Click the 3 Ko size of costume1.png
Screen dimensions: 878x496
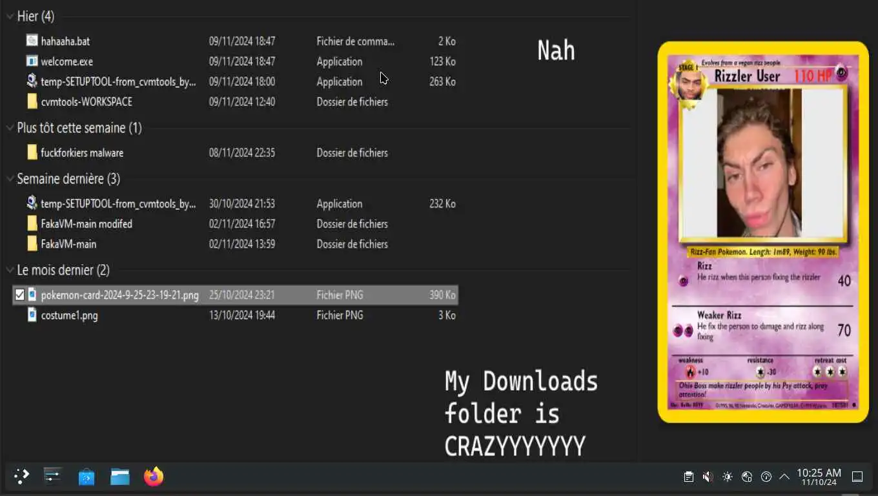click(447, 315)
